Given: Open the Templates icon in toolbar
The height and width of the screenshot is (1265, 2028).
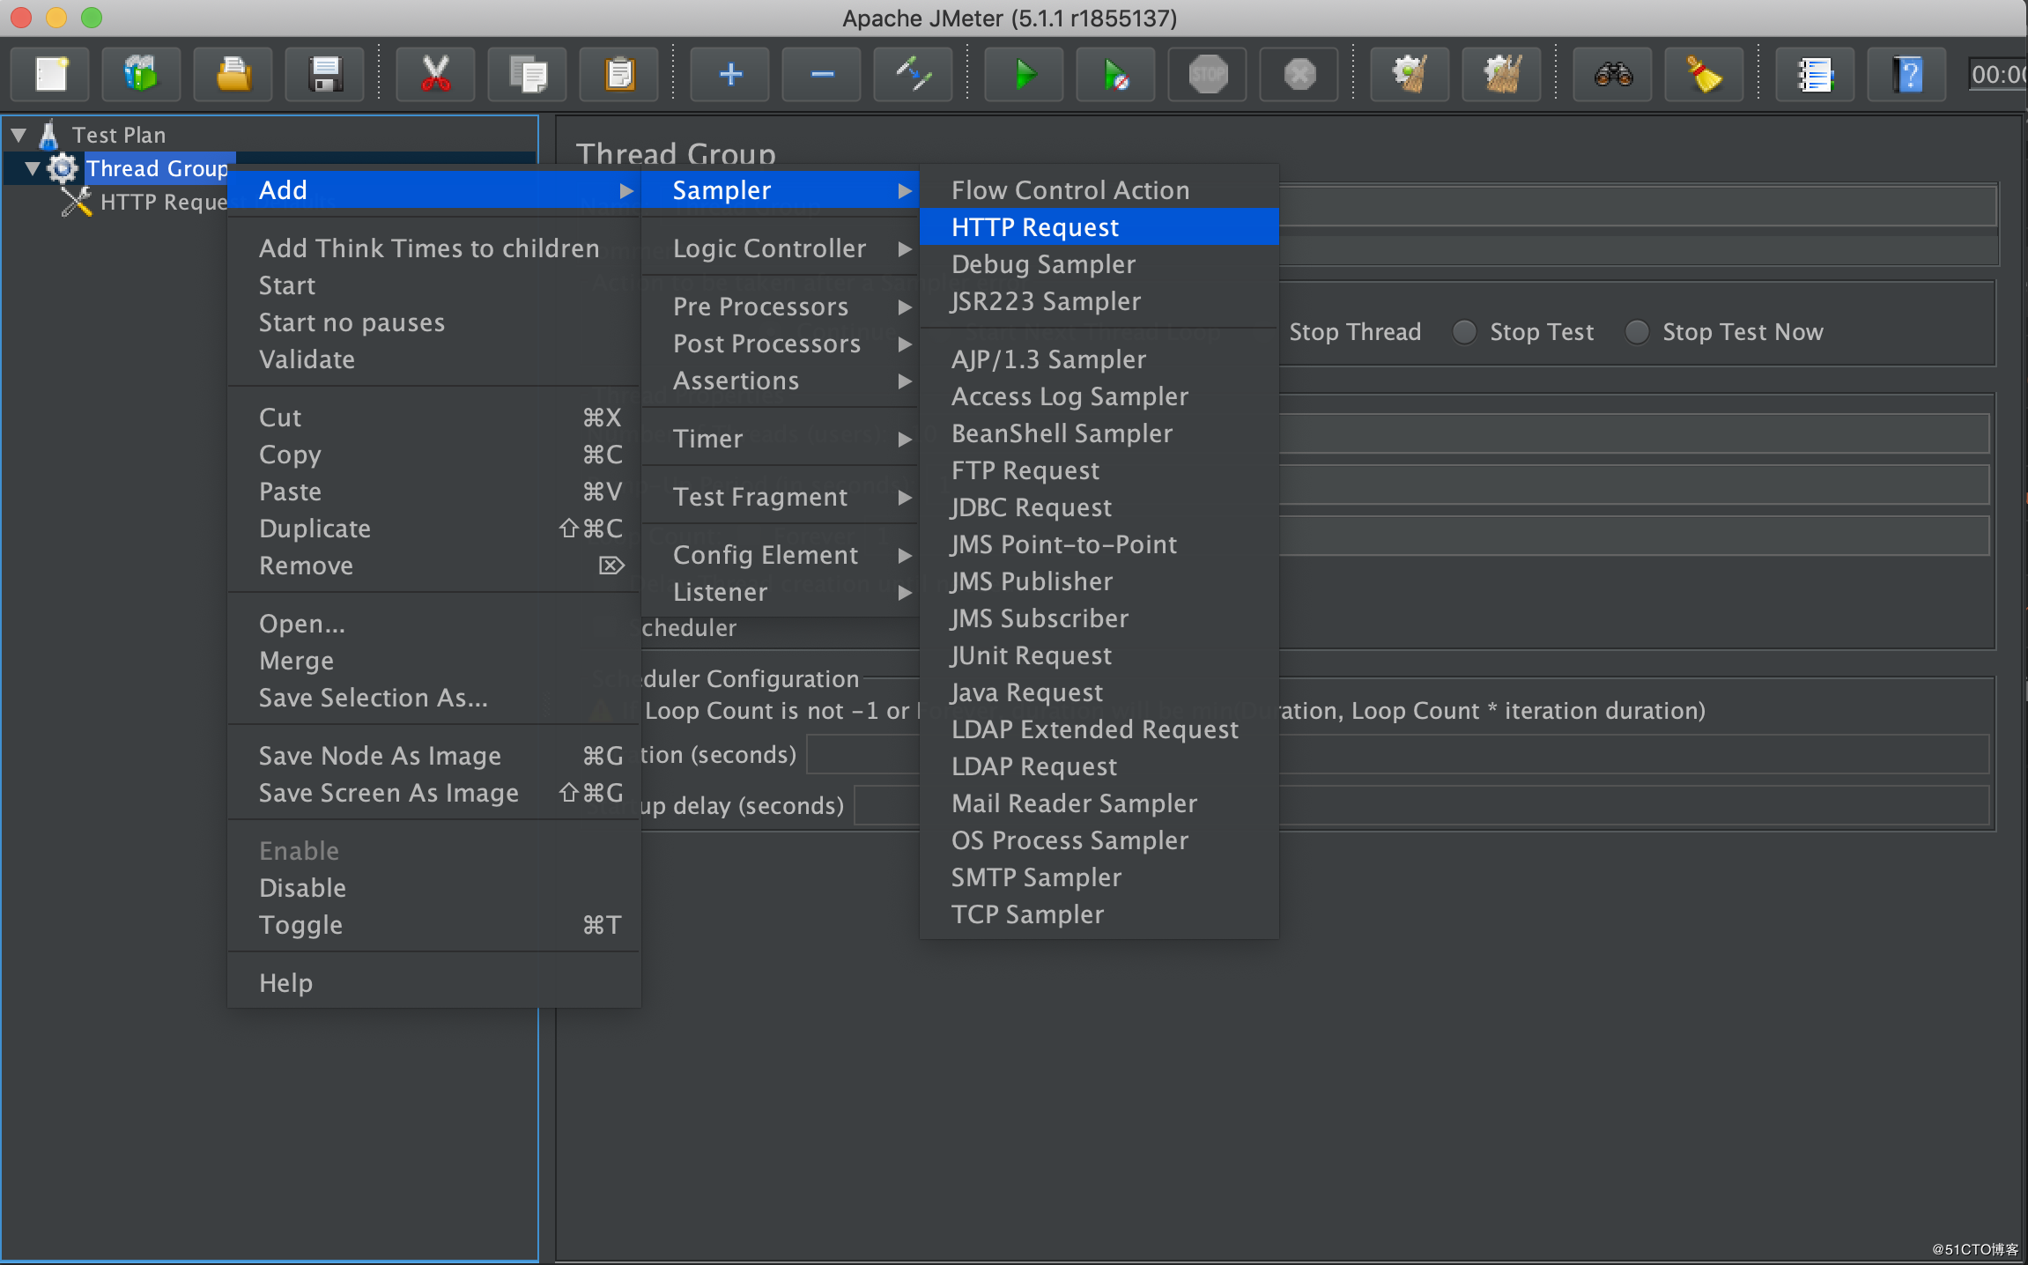Looking at the screenshot, I should (x=142, y=74).
